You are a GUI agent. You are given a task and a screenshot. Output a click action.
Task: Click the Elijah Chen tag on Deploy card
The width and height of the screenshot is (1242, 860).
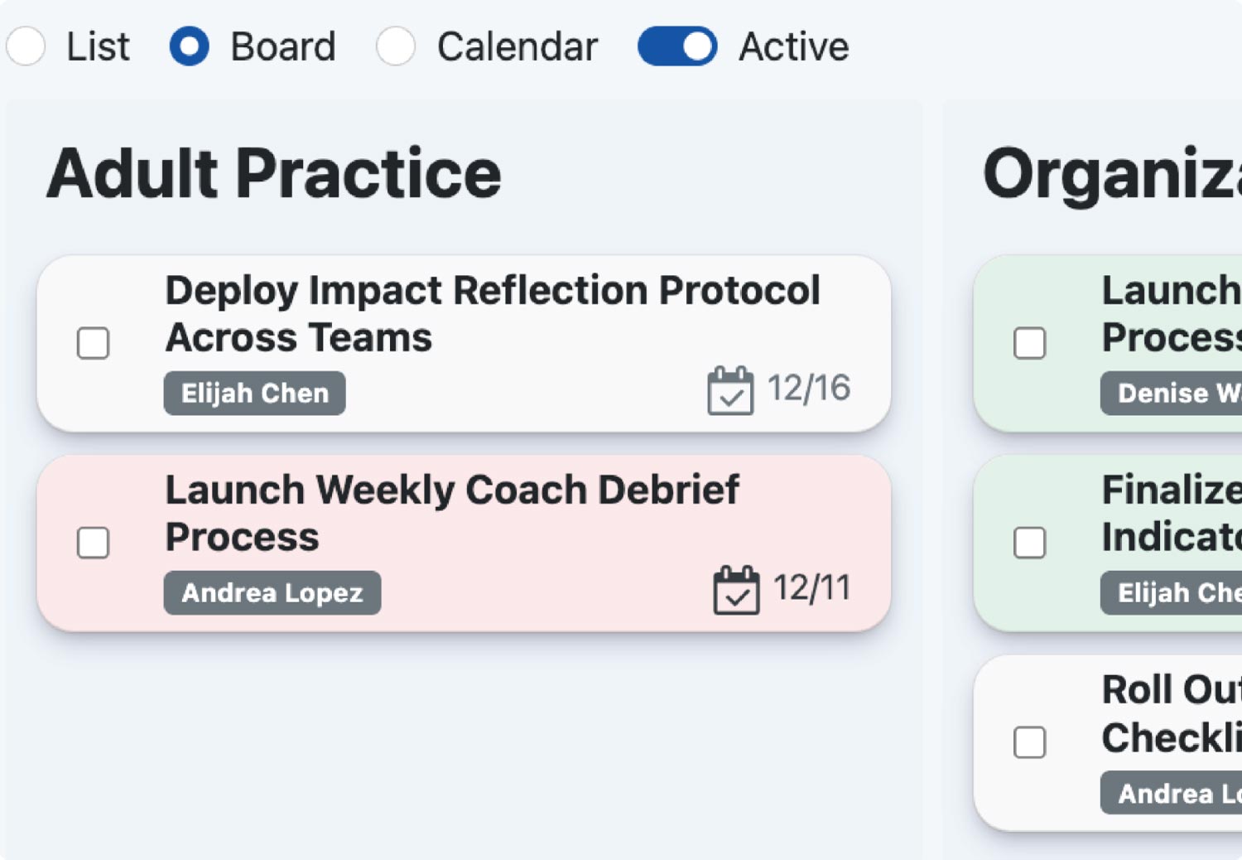[254, 394]
